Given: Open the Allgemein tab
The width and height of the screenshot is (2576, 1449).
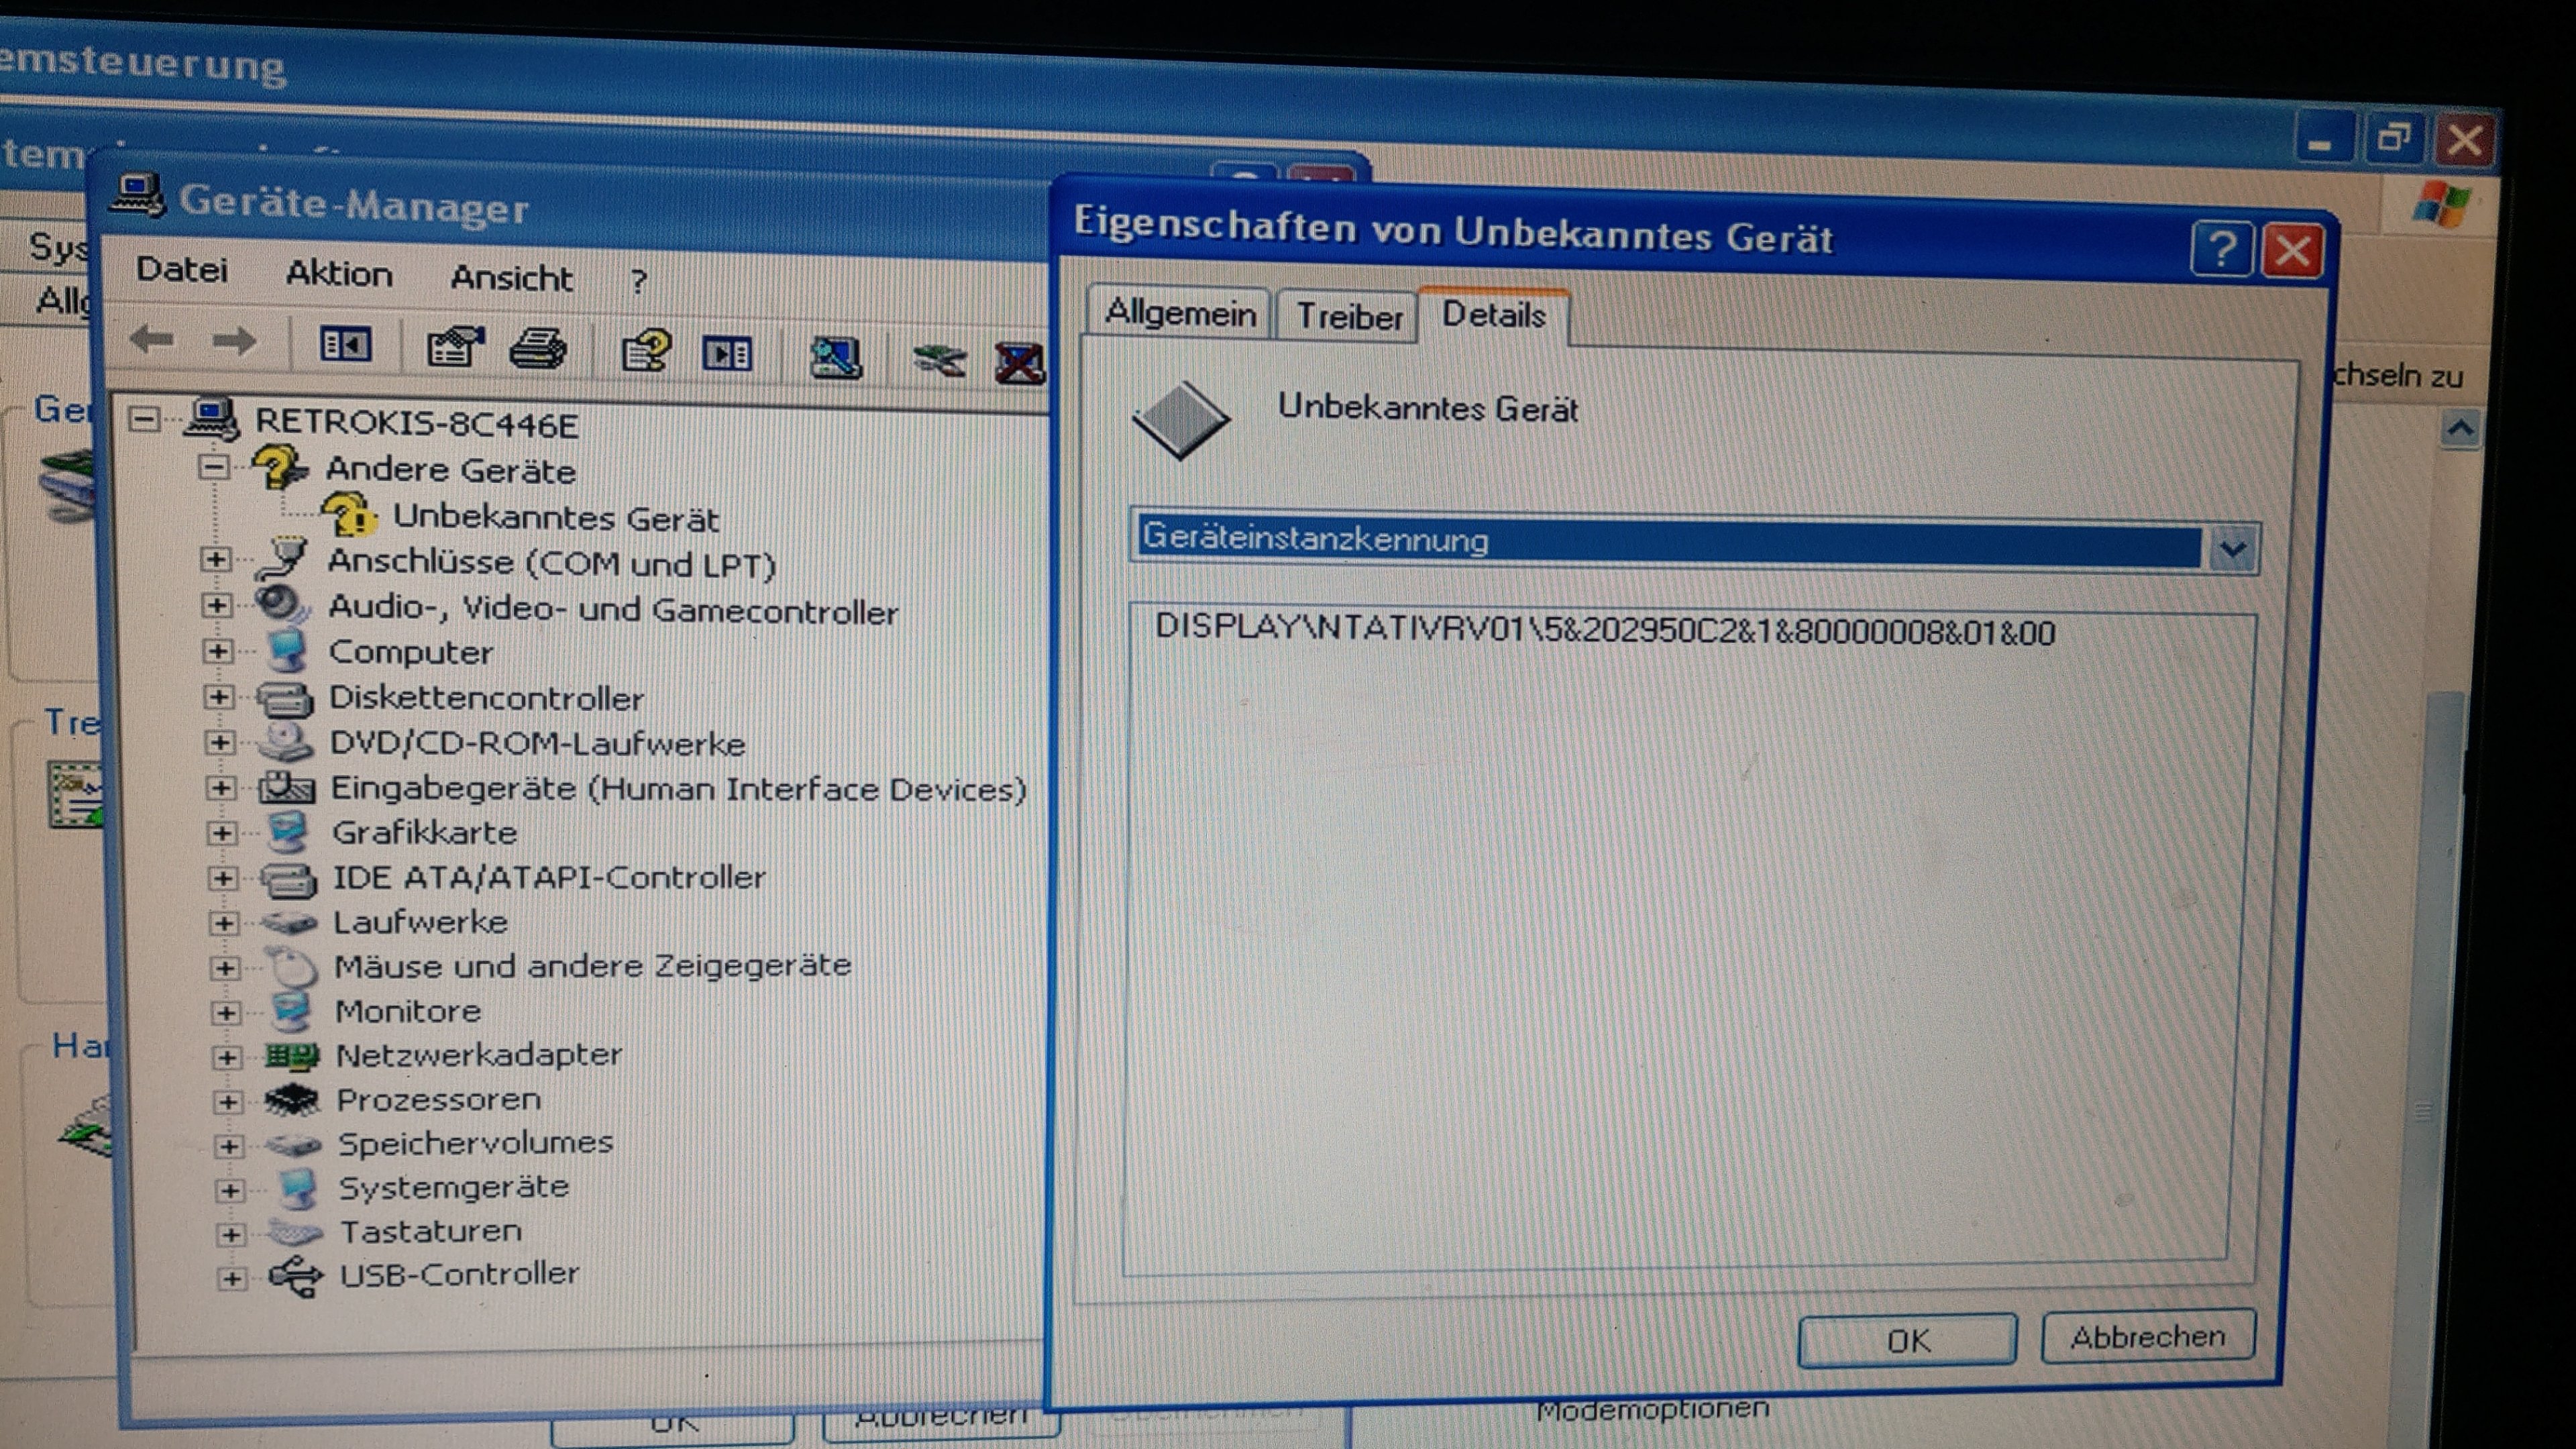Looking at the screenshot, I should click(1180, 313).
